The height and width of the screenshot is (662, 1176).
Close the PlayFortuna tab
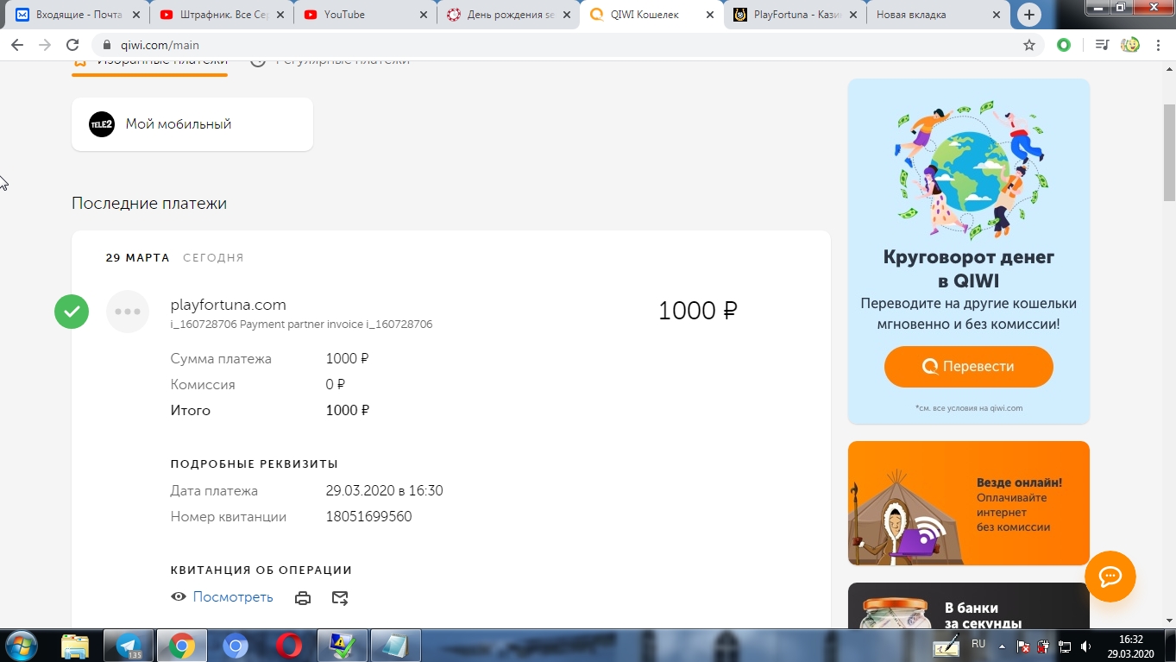pyautogui.click(x=853, y=15)
